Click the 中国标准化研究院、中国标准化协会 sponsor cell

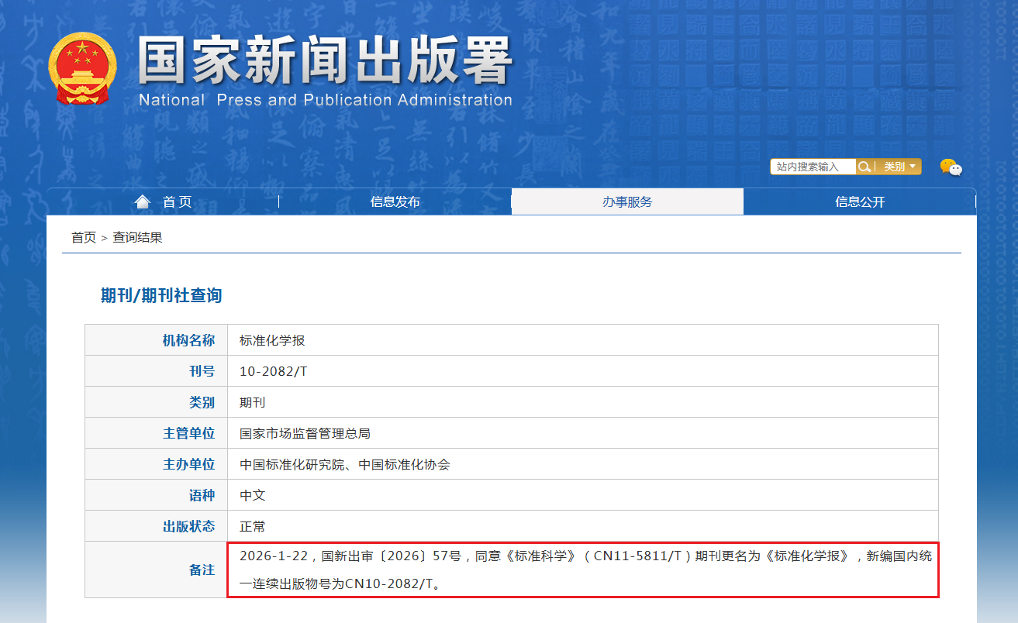pyautogui.click(x=345, y=464)
